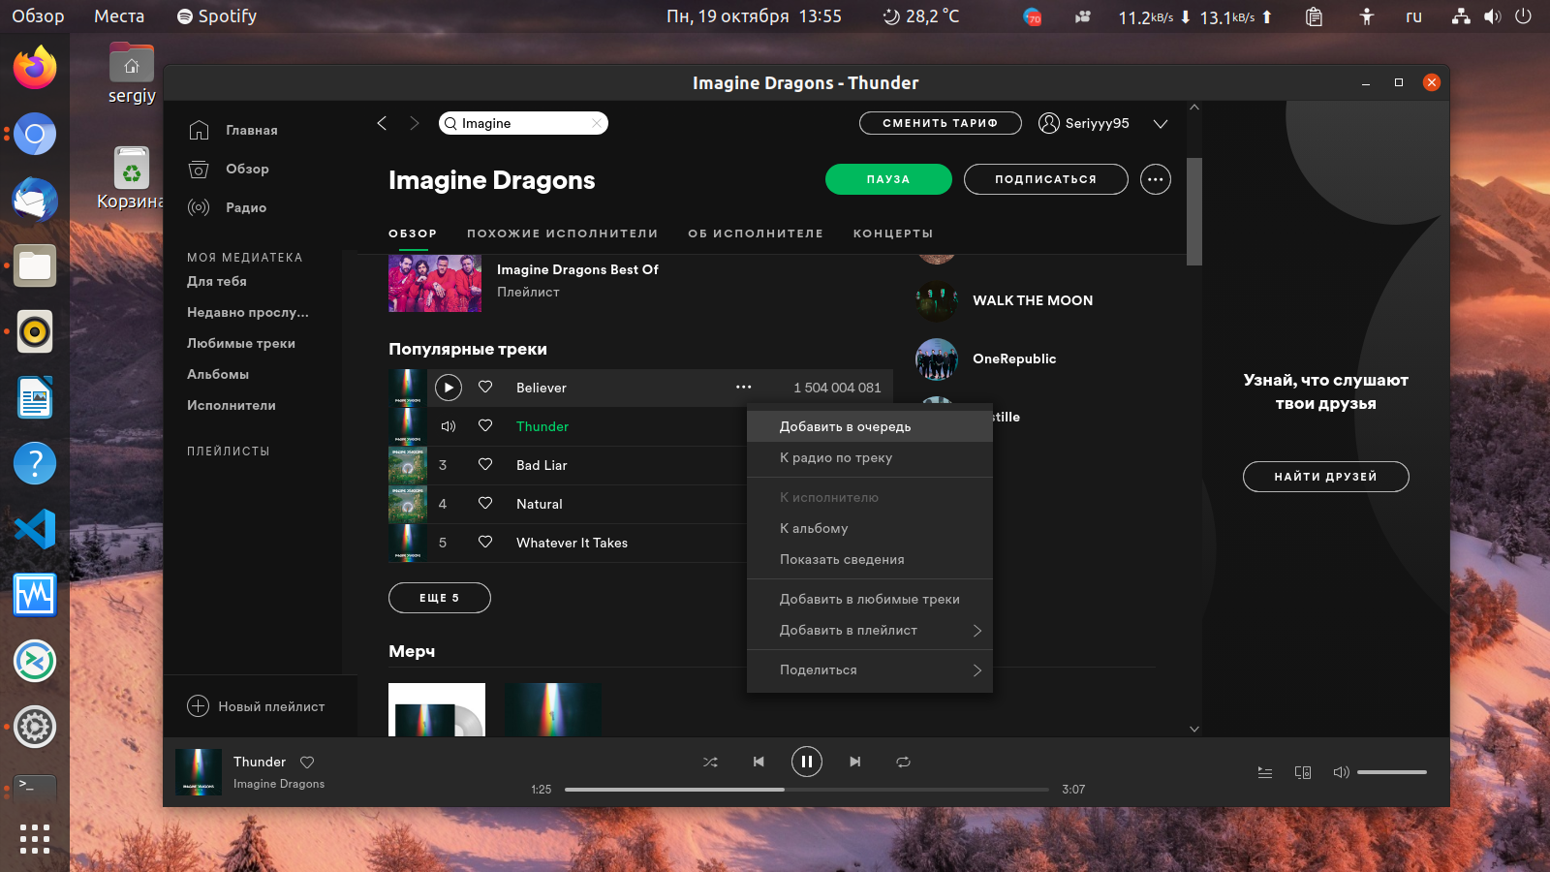This screenshot has height=872, width=1550.
Task: Clear the Imagine search field
Action: (x=597, y=123)
